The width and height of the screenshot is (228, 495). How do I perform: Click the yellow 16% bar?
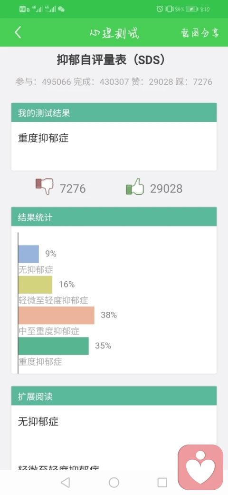pyautogui.click(x=35, y=285)
